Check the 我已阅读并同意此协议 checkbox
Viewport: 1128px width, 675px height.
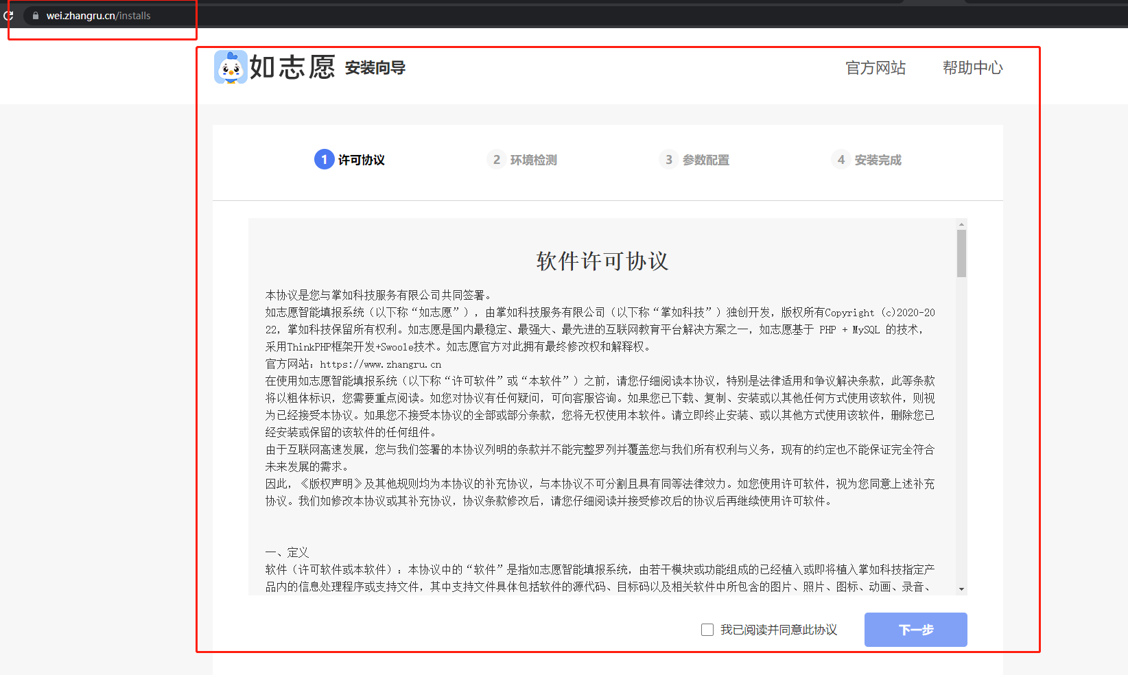click(x=707, y=630)
